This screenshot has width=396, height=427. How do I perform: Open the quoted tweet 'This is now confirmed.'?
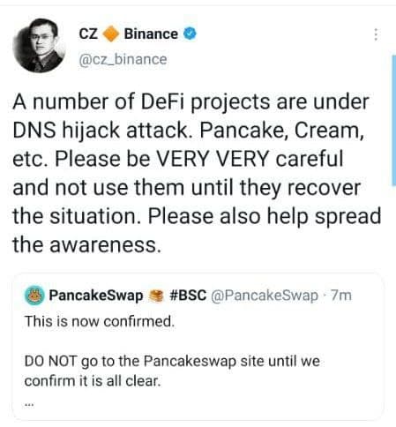(198, 347)
